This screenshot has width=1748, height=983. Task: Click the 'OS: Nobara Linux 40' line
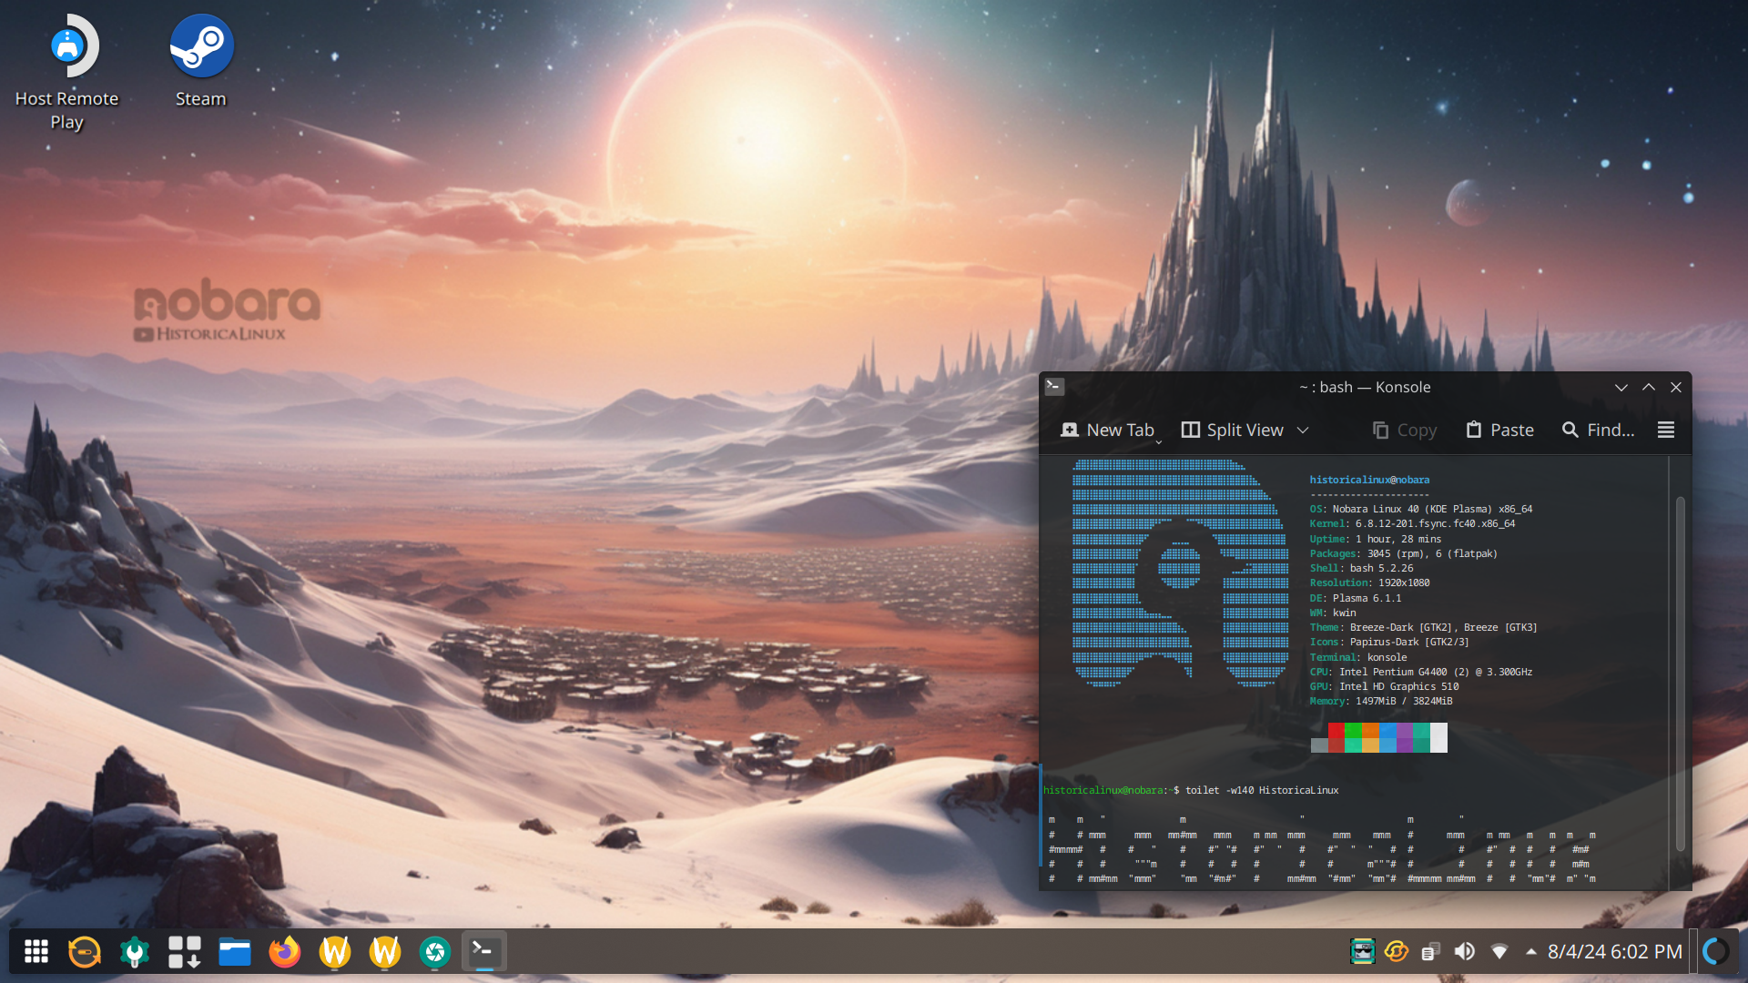pos(1421,509)
